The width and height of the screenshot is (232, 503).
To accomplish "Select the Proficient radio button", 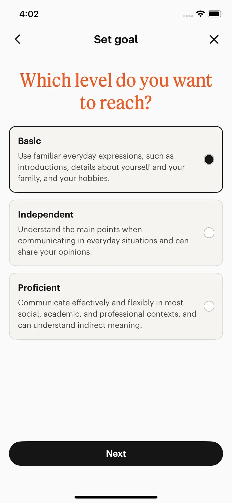I will click(x=209, y=306).
